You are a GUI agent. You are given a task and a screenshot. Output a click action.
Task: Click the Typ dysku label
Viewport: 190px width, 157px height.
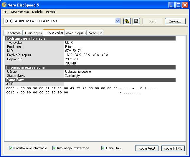15,43
